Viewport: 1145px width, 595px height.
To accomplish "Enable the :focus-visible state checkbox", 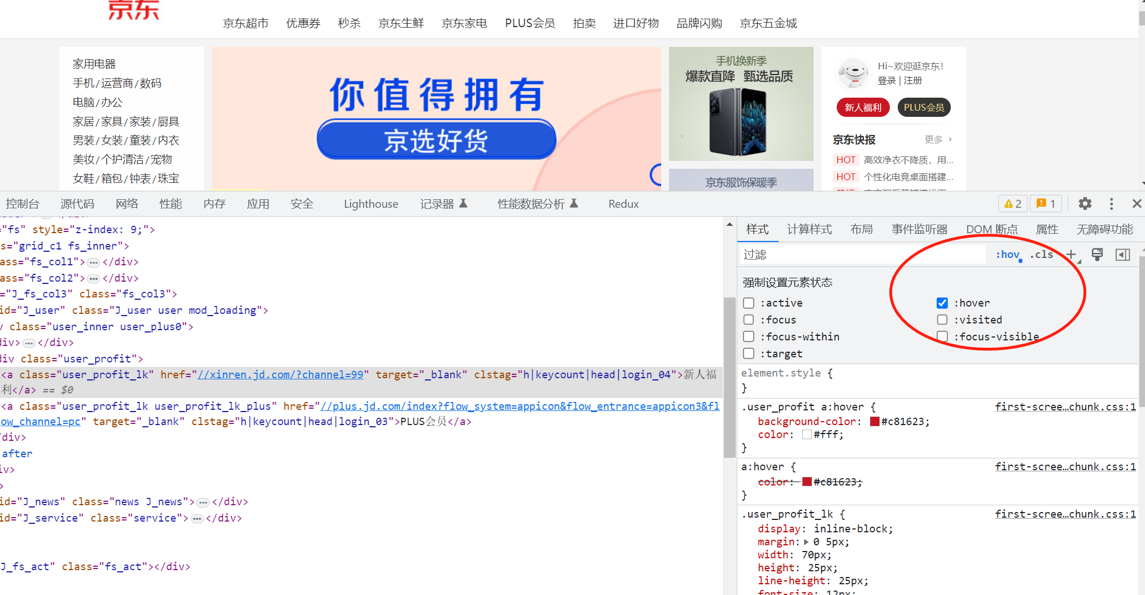I will pyautogui.click(x=942, y=336).
